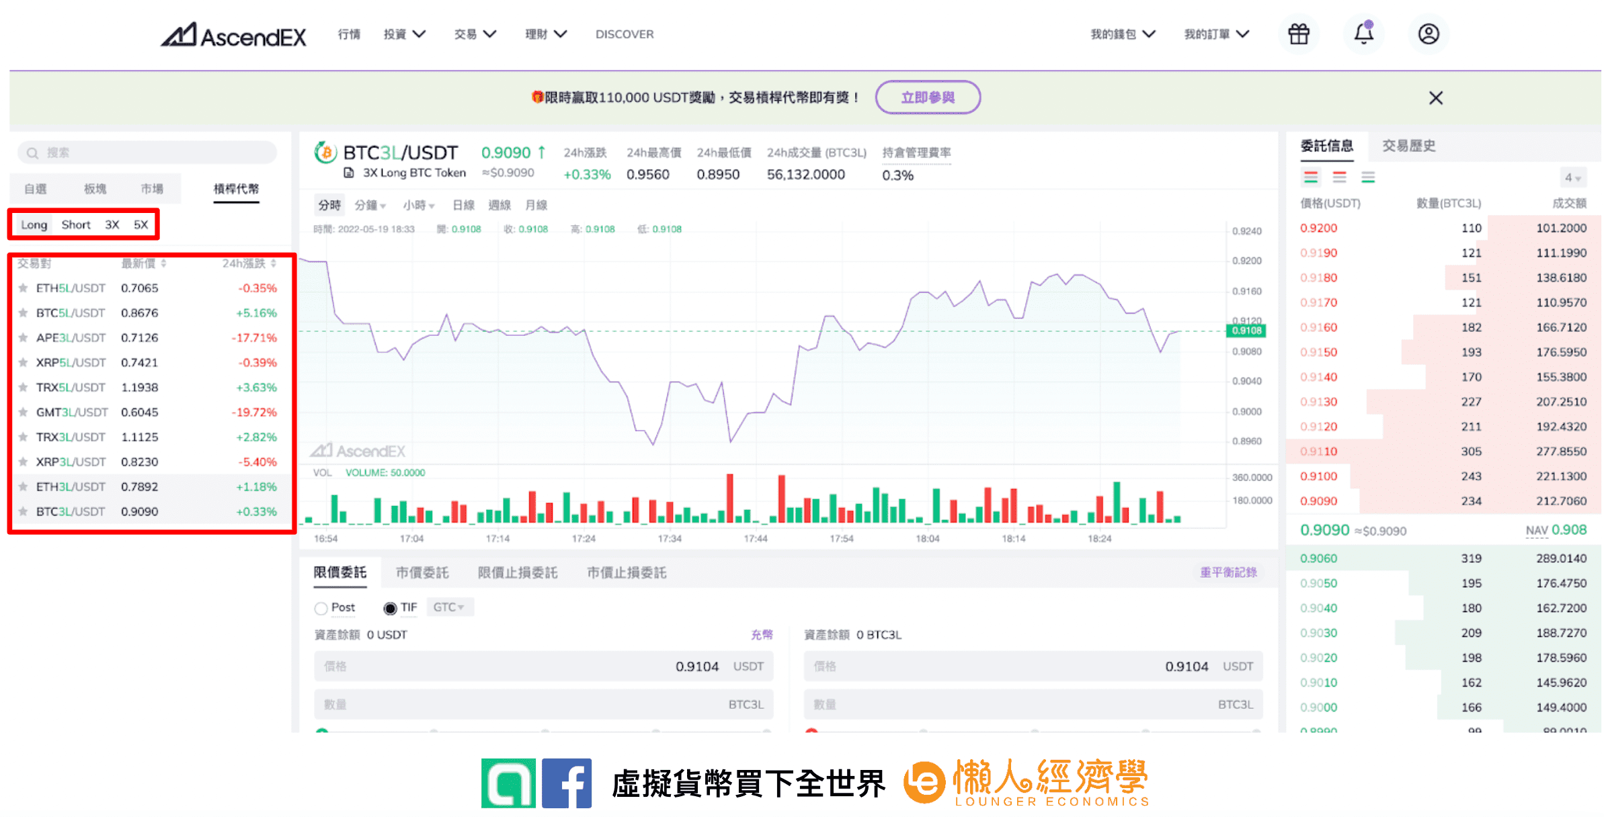The width and height of the screenshot is (1604, 817).
Task: Toggle the Short filter
Action: (76, 225)
